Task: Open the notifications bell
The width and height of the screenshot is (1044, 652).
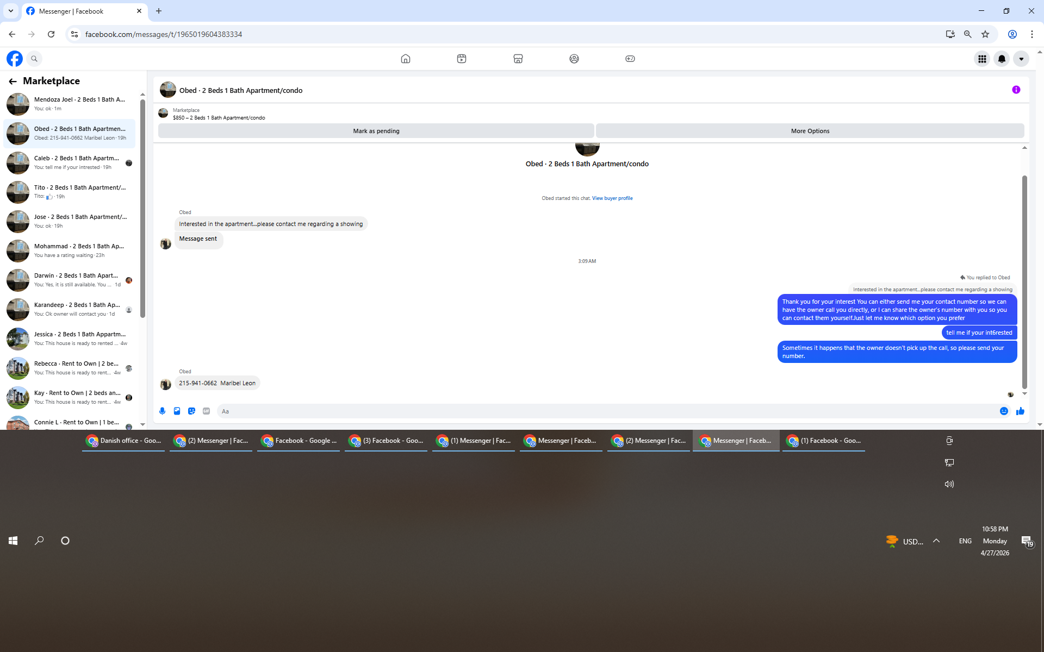Action: (1002, 59)
